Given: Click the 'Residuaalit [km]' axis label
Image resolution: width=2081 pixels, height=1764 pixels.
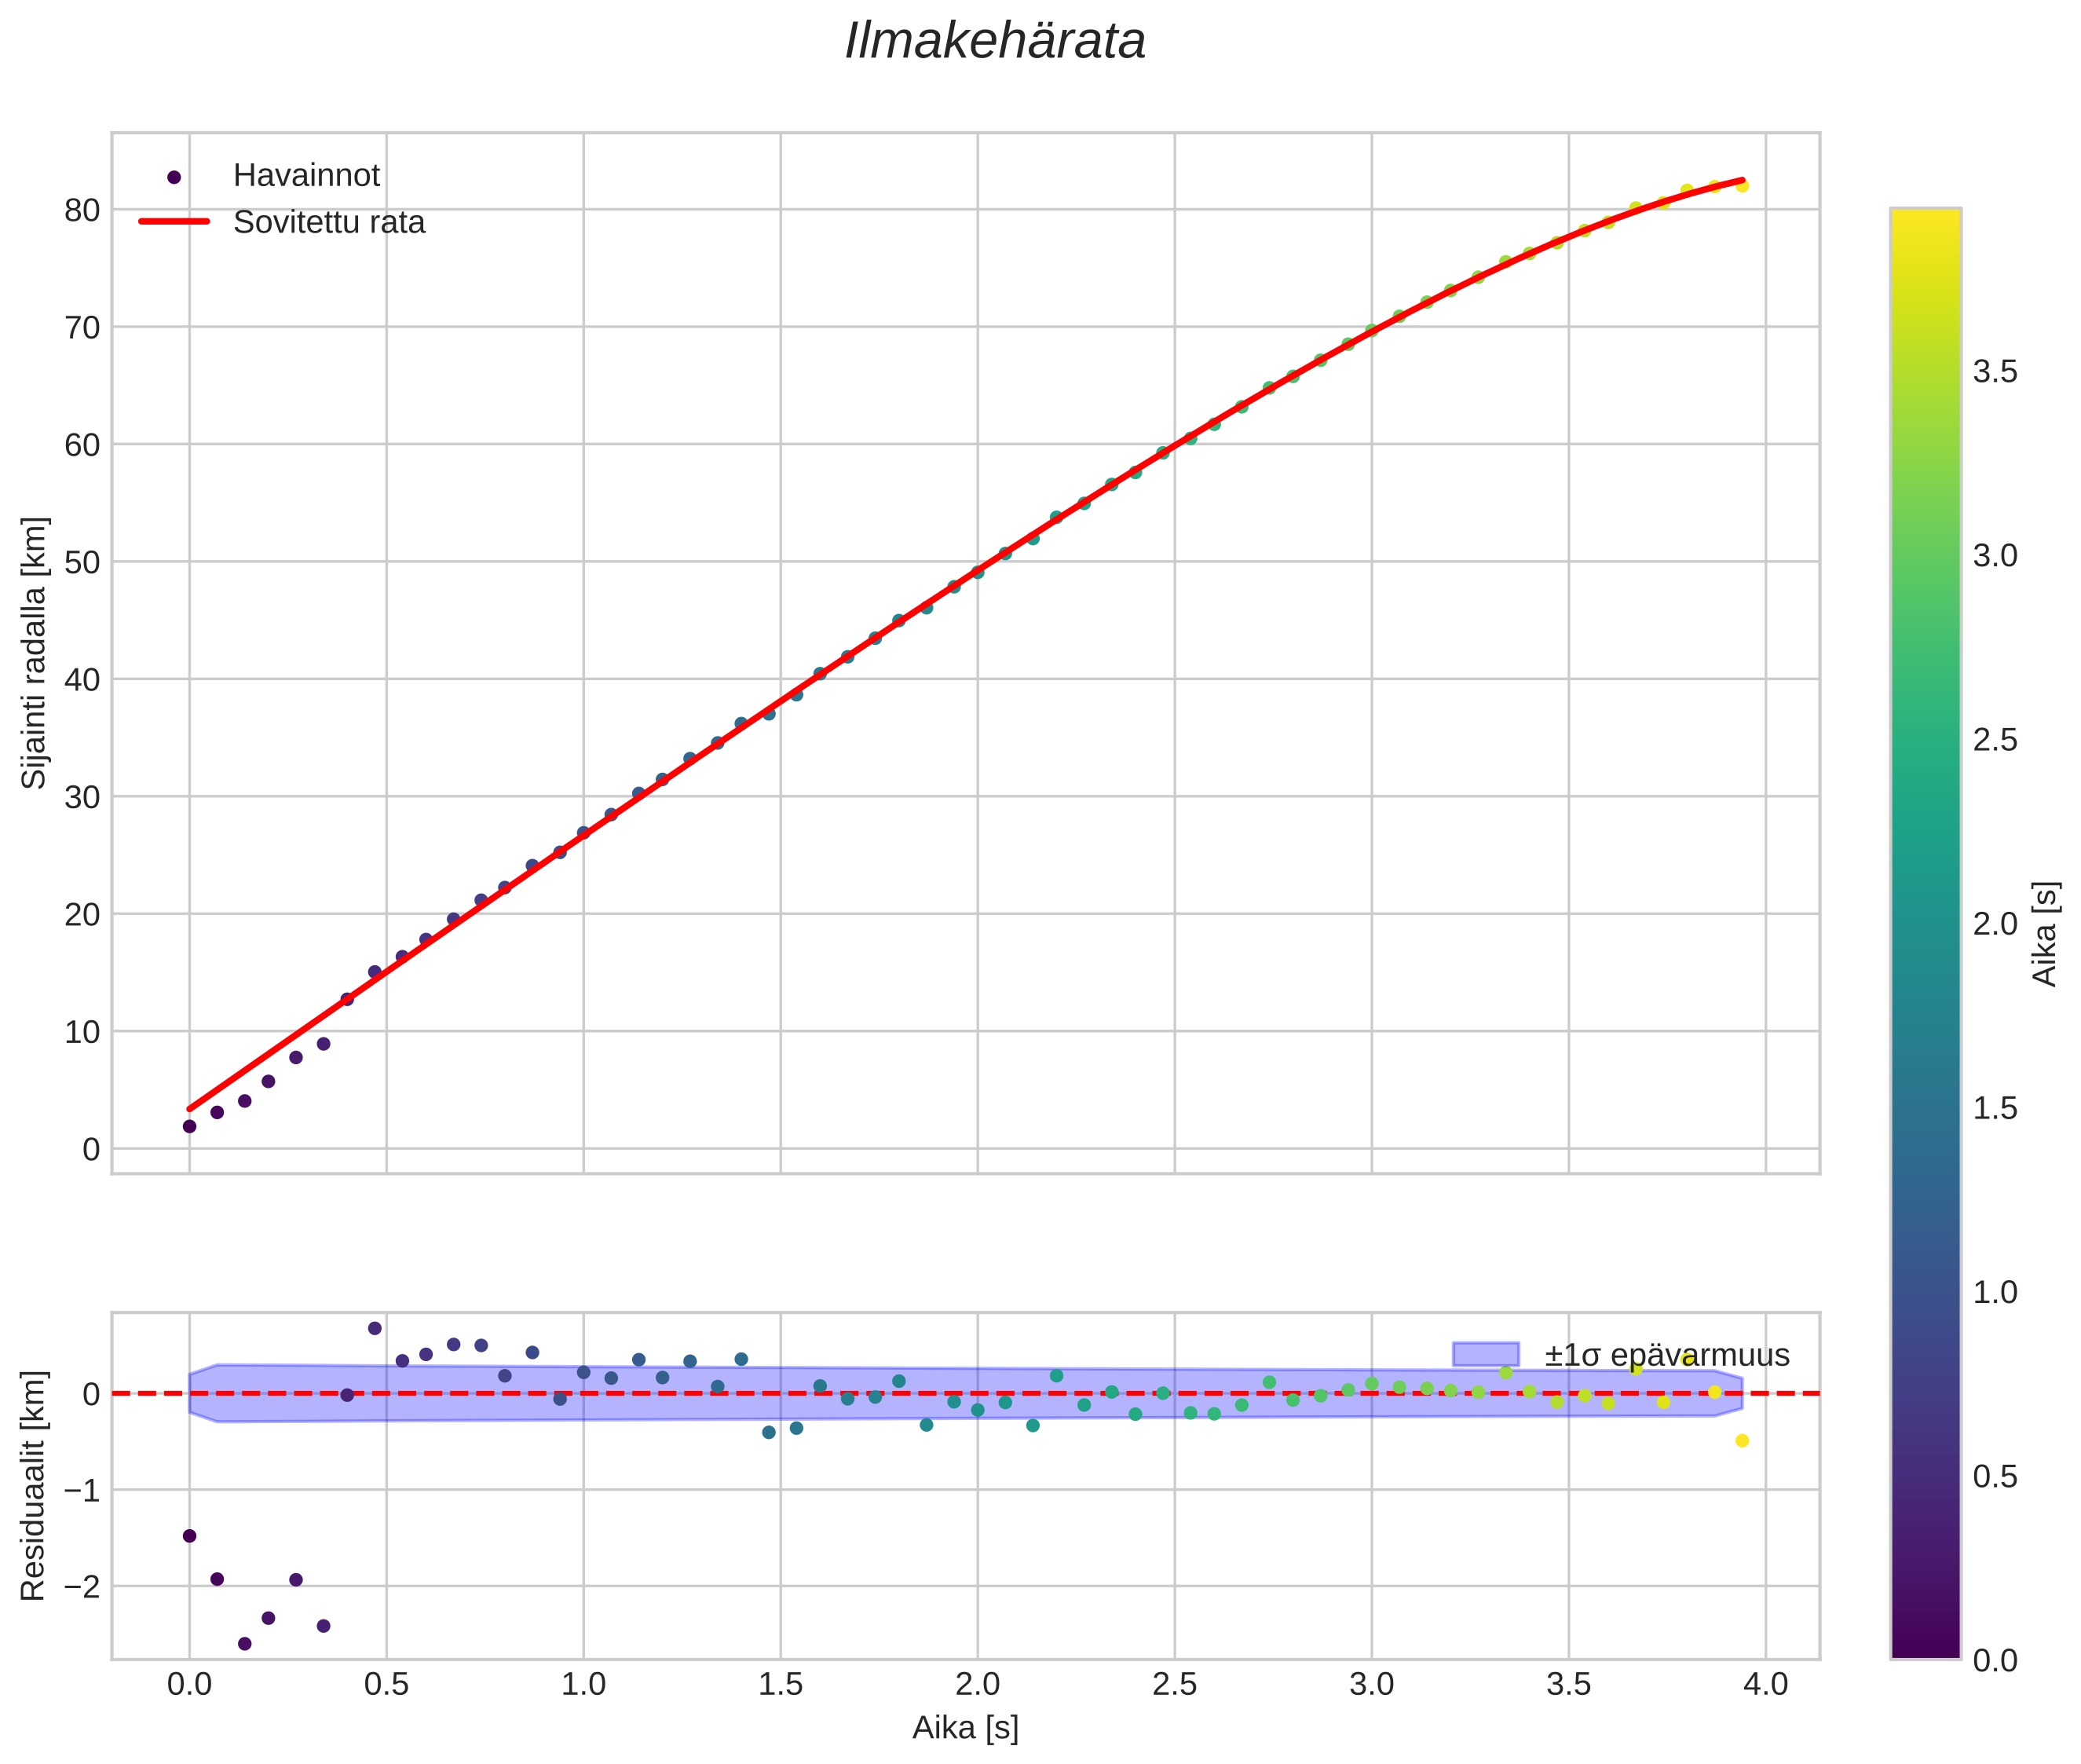Looking at the screenshot, I should pos(34,1485).
